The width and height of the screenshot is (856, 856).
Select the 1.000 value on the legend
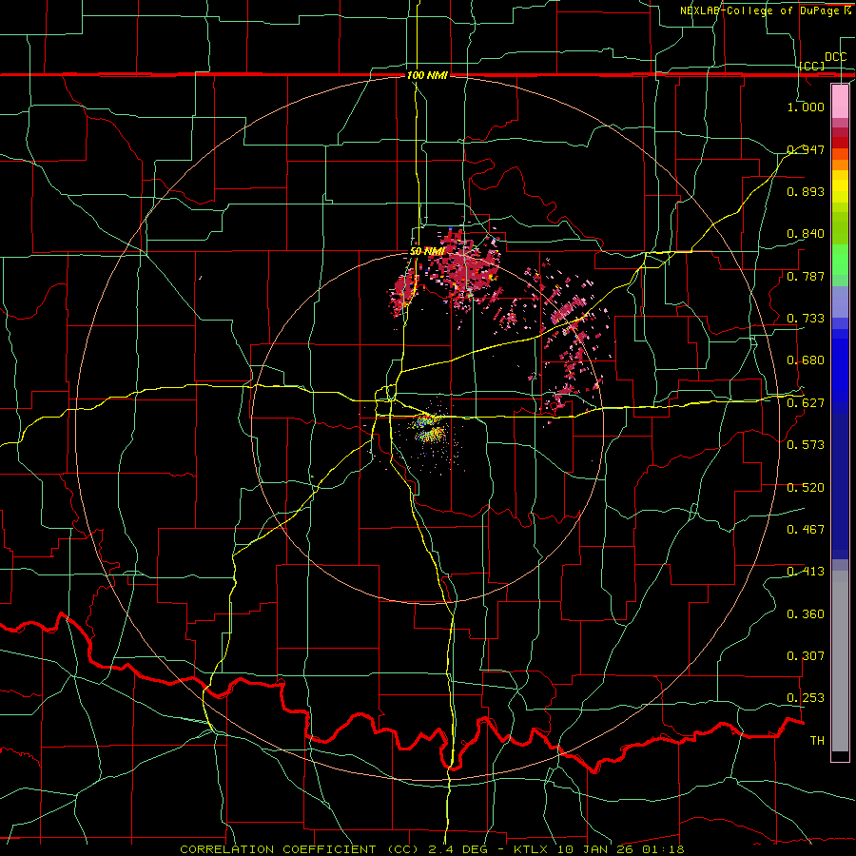pyautogui.click(x=806, y=107)
